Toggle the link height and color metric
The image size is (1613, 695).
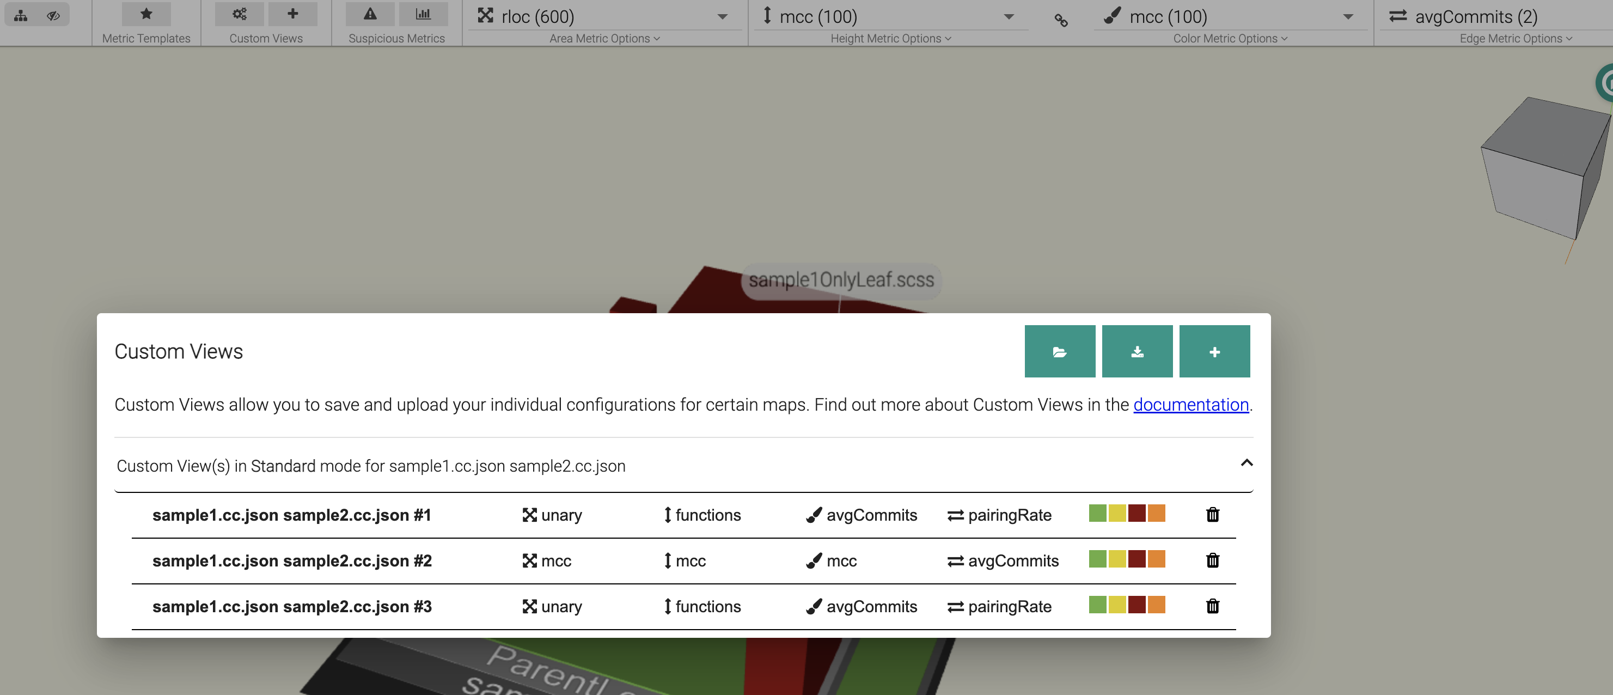tap(1061, 21)
